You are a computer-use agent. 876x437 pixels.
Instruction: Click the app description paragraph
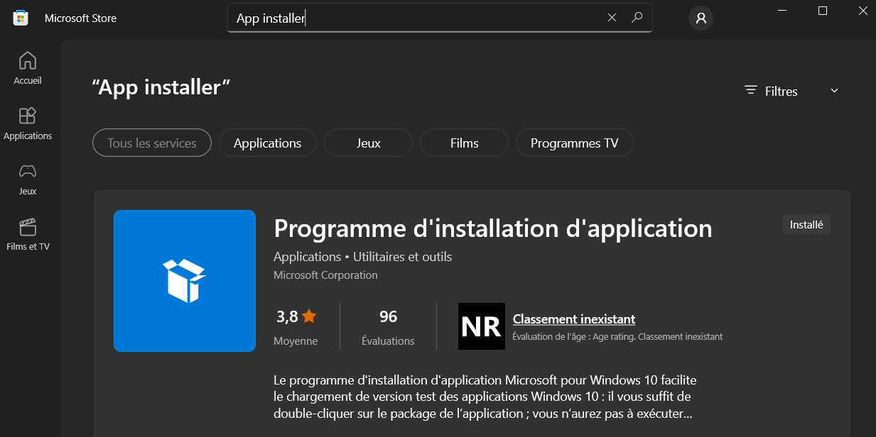click(485, 396)
